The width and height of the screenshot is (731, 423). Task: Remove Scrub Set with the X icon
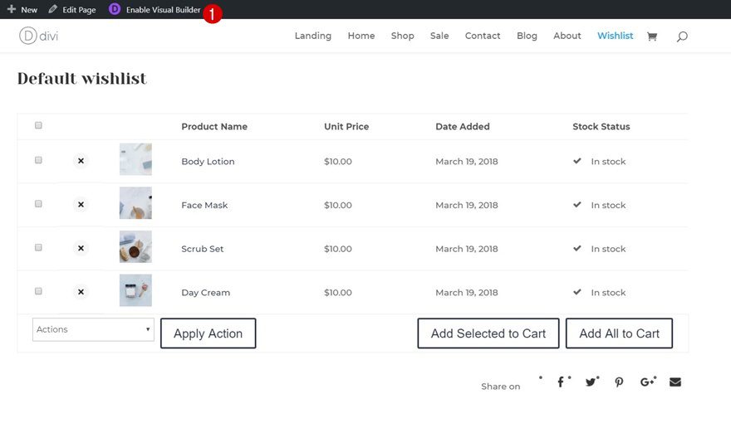point(81,248)
